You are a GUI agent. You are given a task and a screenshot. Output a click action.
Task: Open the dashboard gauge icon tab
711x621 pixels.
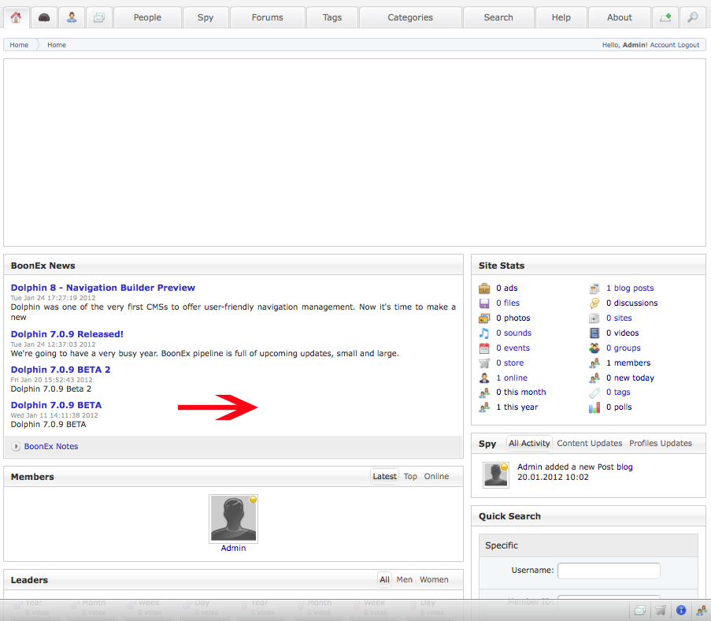click(x=44, y=17)
